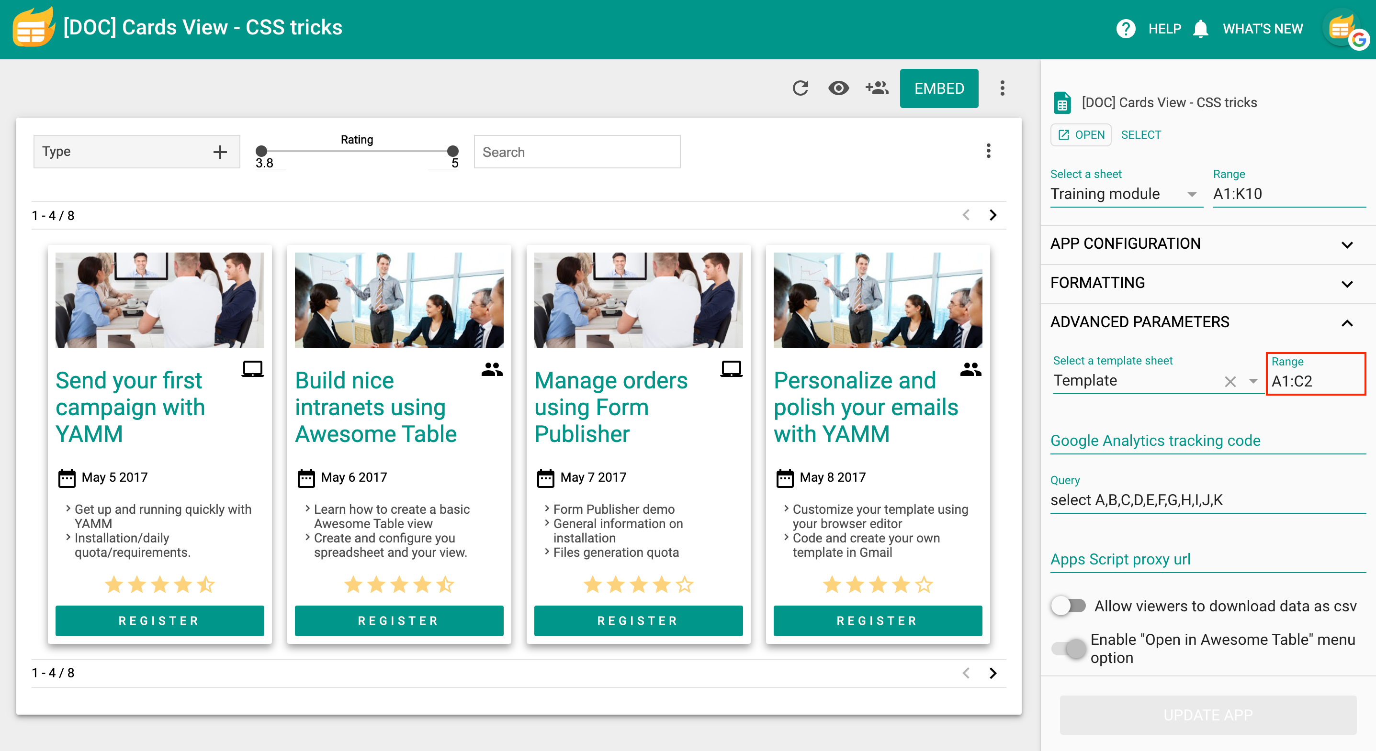
Task: Click Open to open the spreadsheet
Action: tap(1081, 135)
